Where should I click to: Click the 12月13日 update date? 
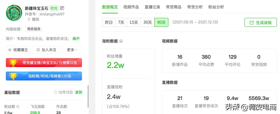coord(65,92)
